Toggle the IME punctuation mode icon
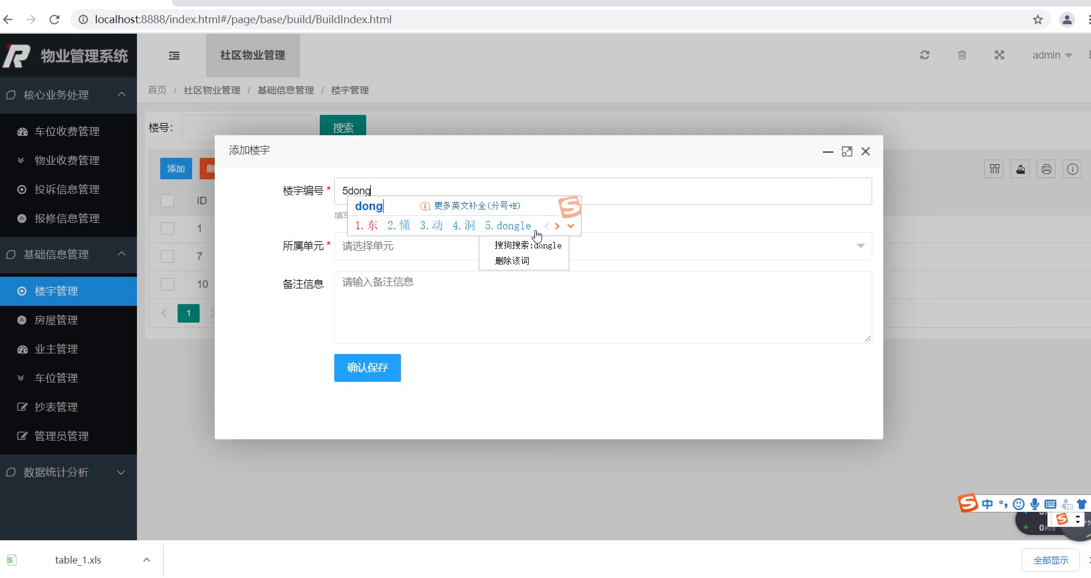1091x578 pixels. click(x=1003, y=504)
